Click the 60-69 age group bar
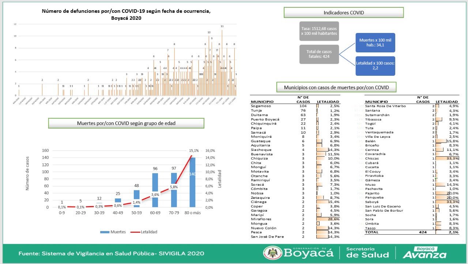The width and height of the screenshot is (468, 264). [x=155, y=190]
